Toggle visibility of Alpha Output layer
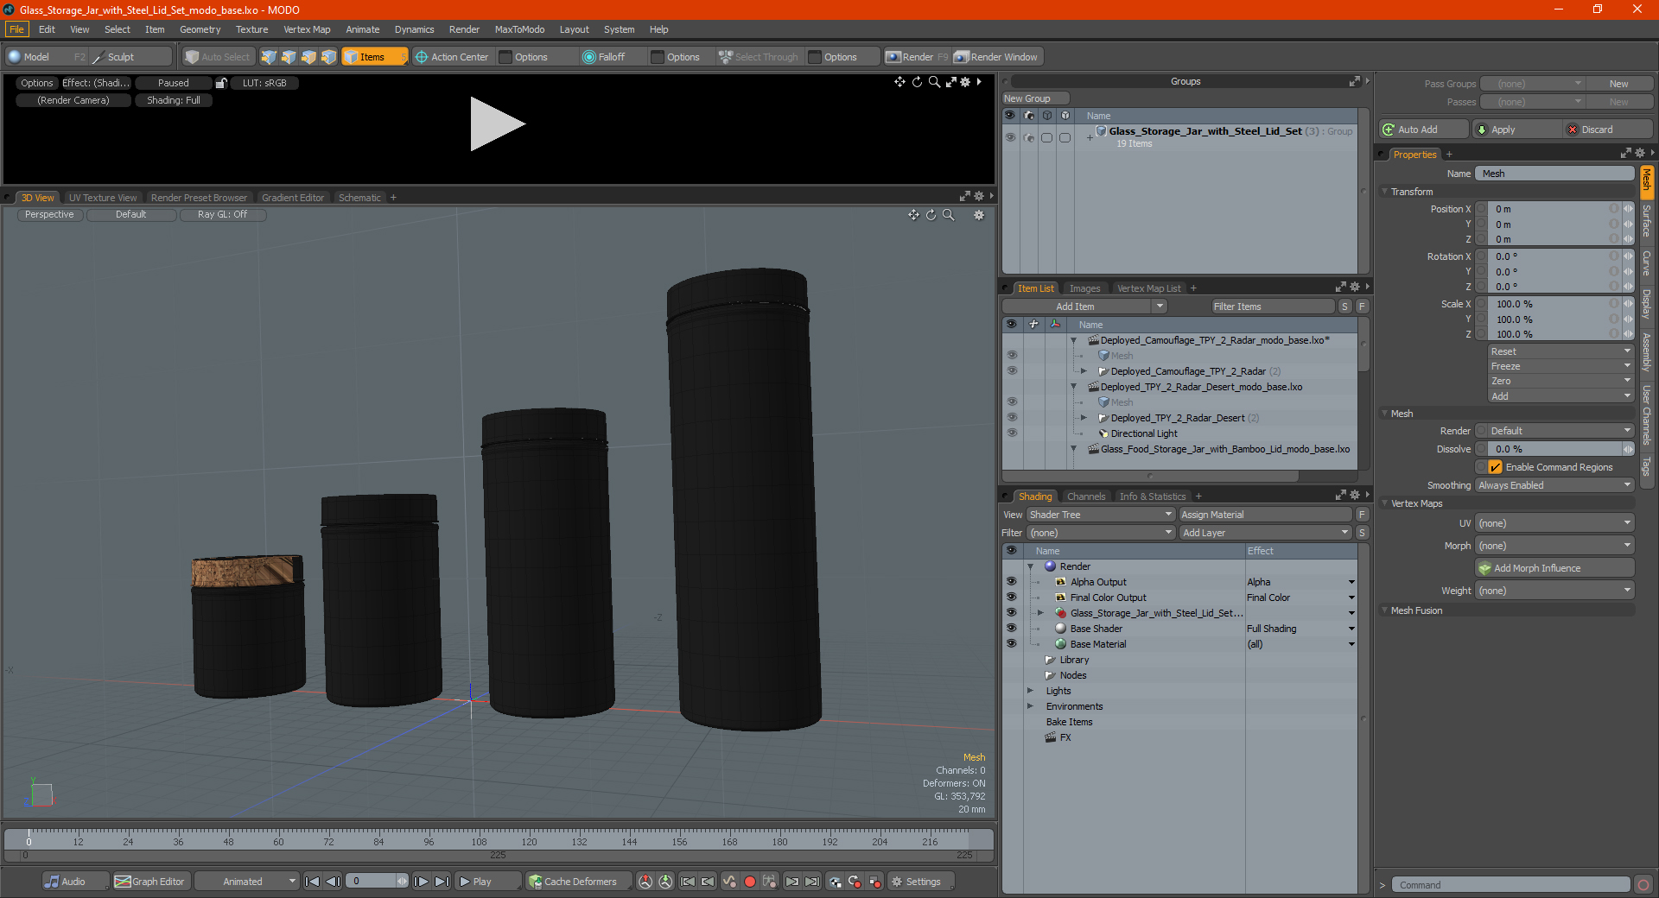Screen dimensions: 1659x898 (1011, 582)
